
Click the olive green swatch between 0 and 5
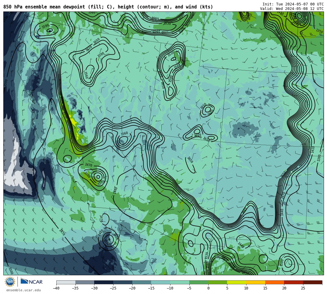(218, 282)
